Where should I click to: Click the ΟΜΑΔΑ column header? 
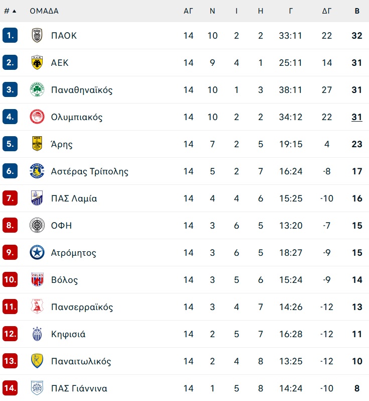tap(44, 11)
